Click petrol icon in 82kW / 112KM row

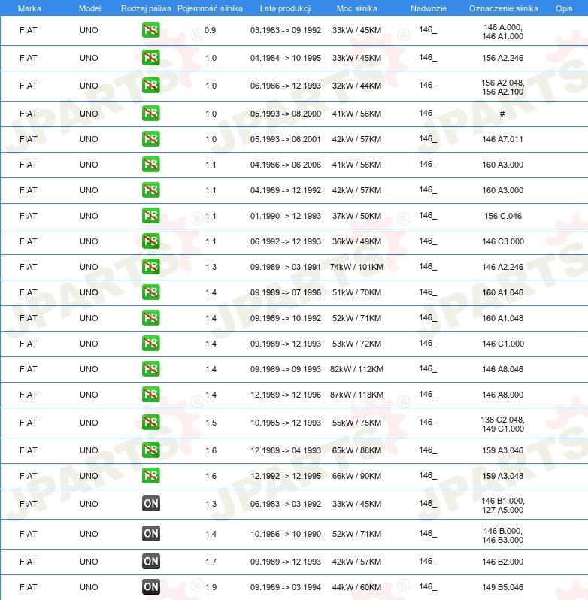(x=150, y=369)
